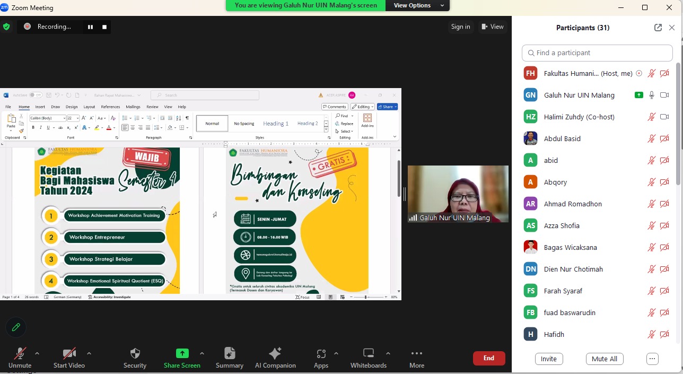Click the Security shield icon
The image size is (683, 374).
[x=135, y=353]
